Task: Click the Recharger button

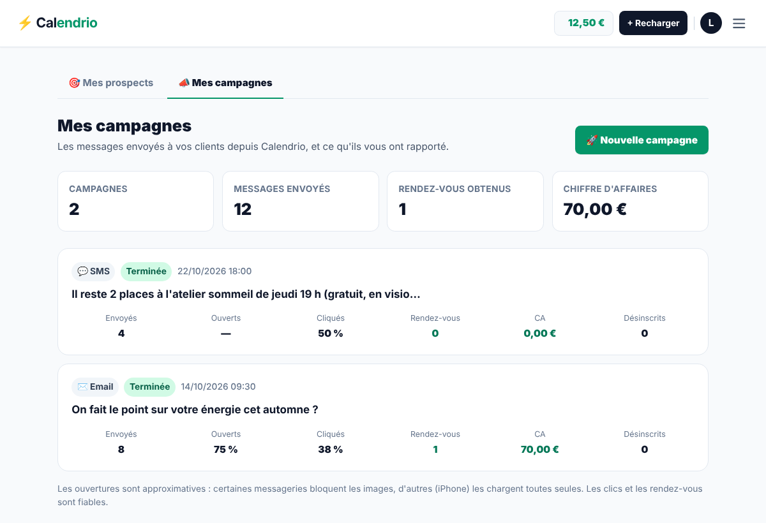Action: pos(653,23)
